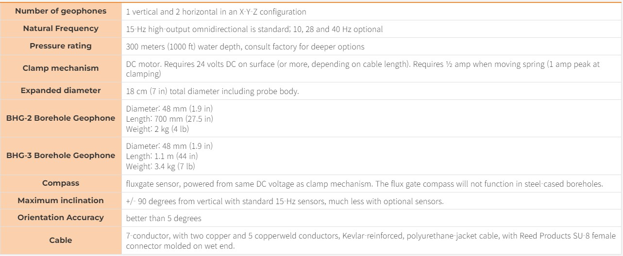The width and height of the screenshot is (623, 256).
Task: Click the 'Maximum inclination' label cell
Action: tap(61, 200)
